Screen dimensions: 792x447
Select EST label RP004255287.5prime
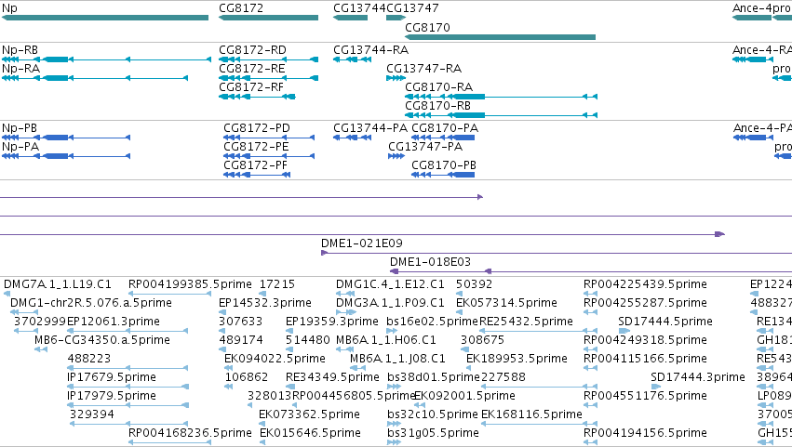645,303
